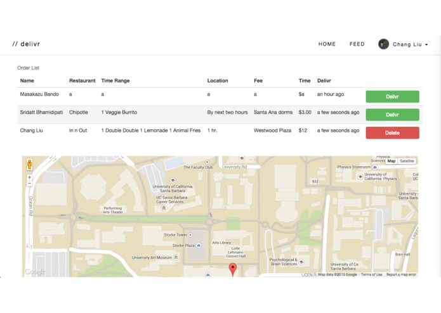Click the In n Out restaurant cell
Viewport: 441px width, 313px height.
click(x=78, y=131)
